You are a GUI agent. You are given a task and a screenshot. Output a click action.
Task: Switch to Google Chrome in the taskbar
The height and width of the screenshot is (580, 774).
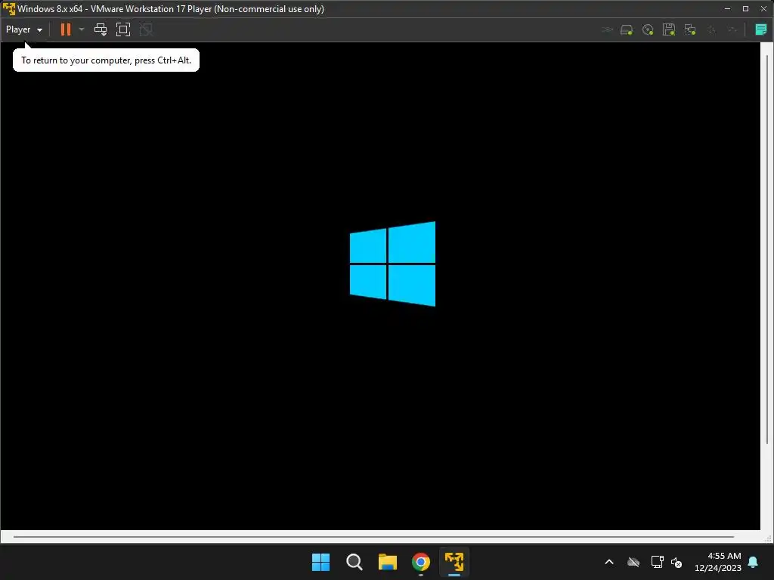[420, 562]
